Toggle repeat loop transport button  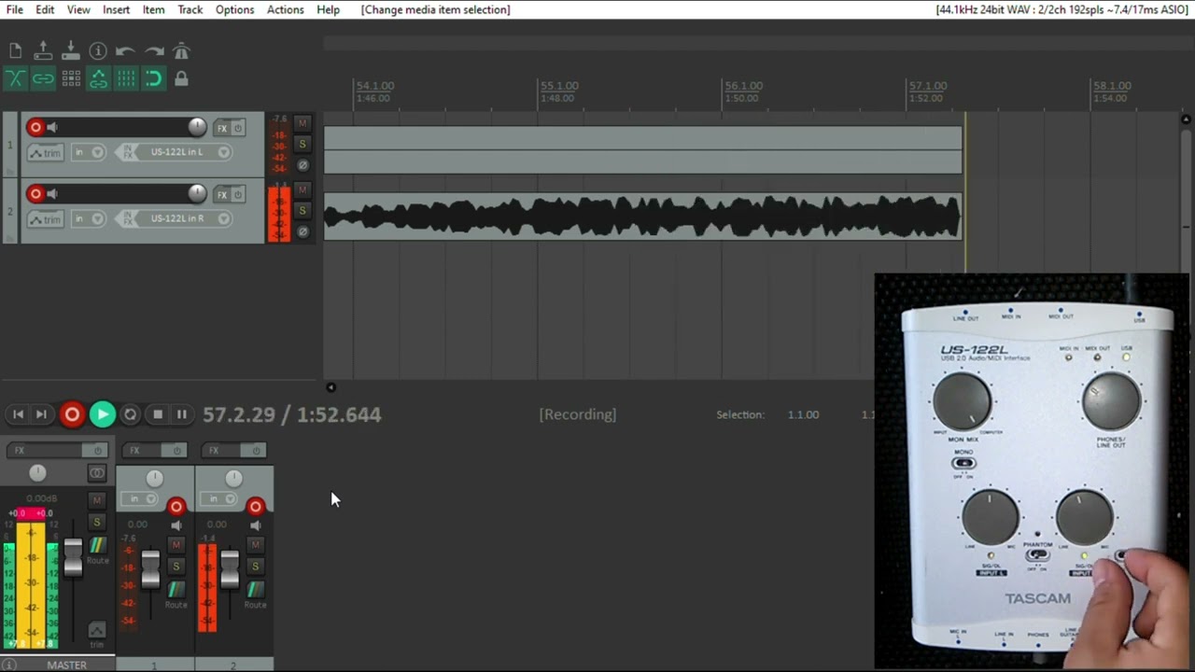pos(131,414)
